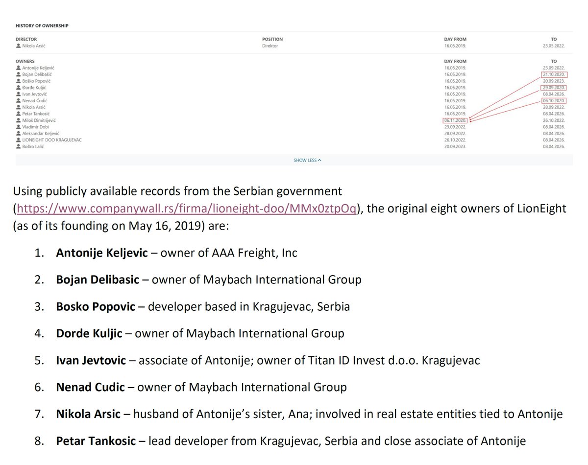This screenshot has height=465, width=588.
Task: Click the person icon next to Đorđe Kuljić
Action: coord(19,87)
